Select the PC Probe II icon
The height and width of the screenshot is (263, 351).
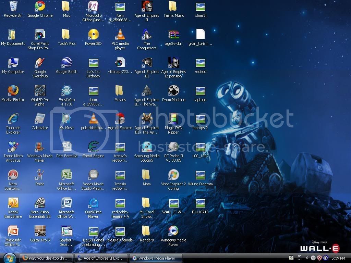pos(173,147)
